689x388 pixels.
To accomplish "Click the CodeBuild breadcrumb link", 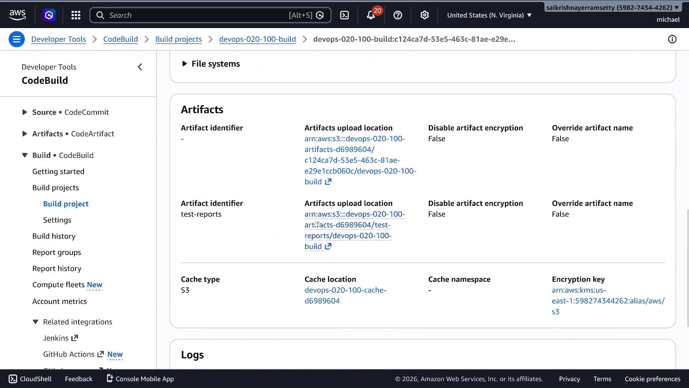I will coord(121,39).
